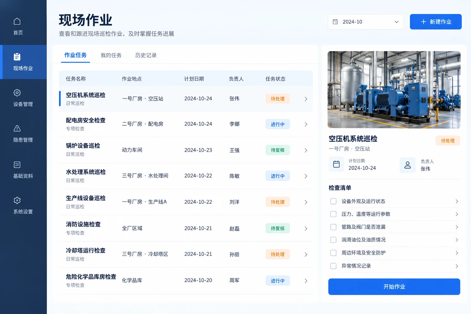The image size is (471, 314).
Task: Click the 任务名称 column header
Action: pyautogui.click(x=76, y=79)
